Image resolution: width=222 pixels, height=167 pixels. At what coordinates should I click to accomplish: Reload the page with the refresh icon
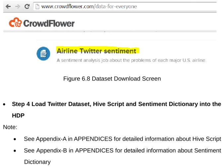tap(27, 6)
